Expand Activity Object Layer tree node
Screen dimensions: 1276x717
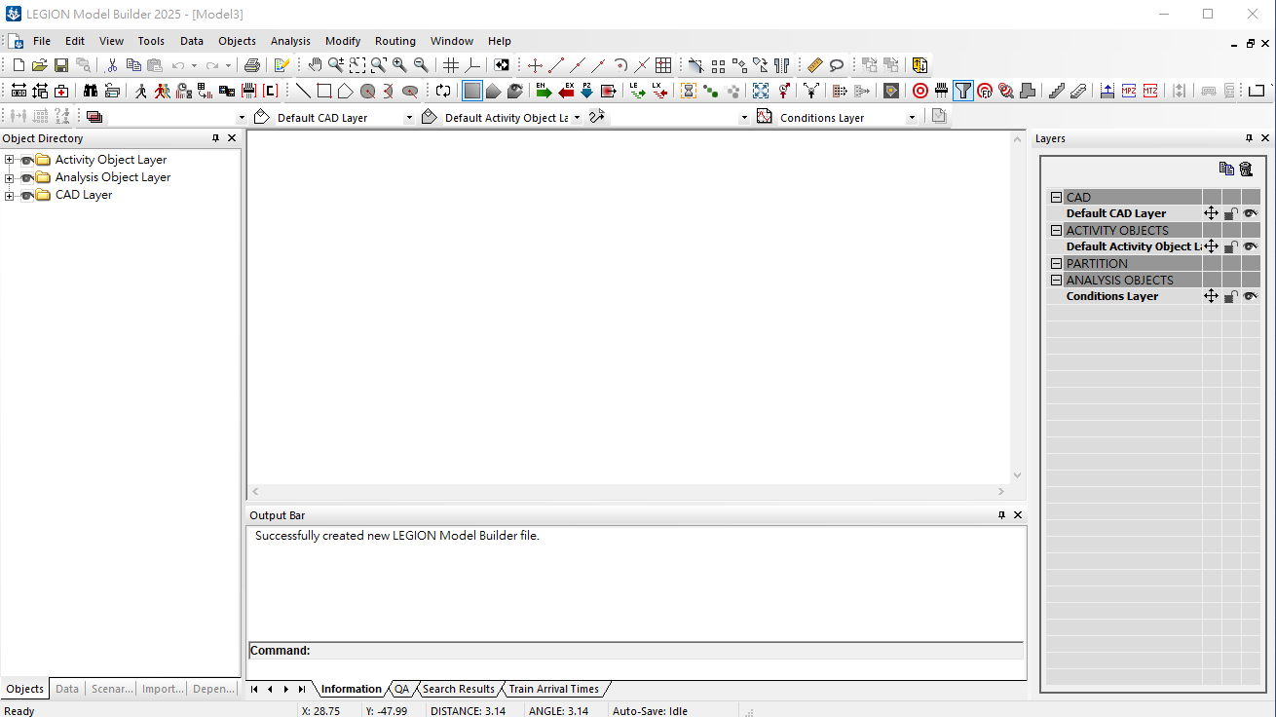point(10,160)
